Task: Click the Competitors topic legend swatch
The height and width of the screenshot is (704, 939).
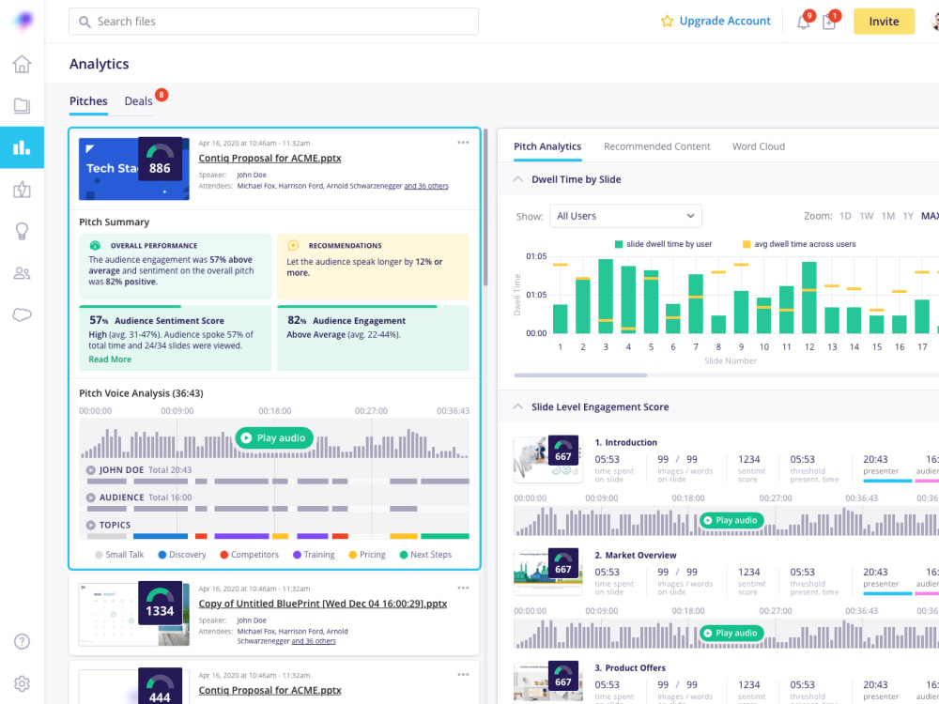Action: (x=224, y=555)
